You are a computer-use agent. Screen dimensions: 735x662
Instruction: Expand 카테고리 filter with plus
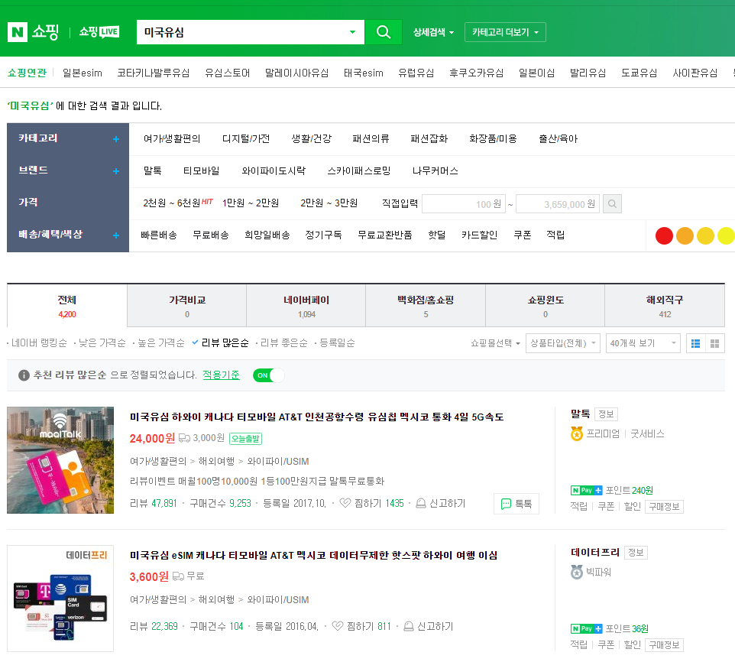click(x=116, y=139)
